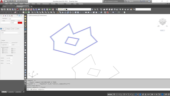This screenshot has height=96, width=170.
Task: Toggle the 'puntual kN' checkbox
Action: (x=11, y=43)
